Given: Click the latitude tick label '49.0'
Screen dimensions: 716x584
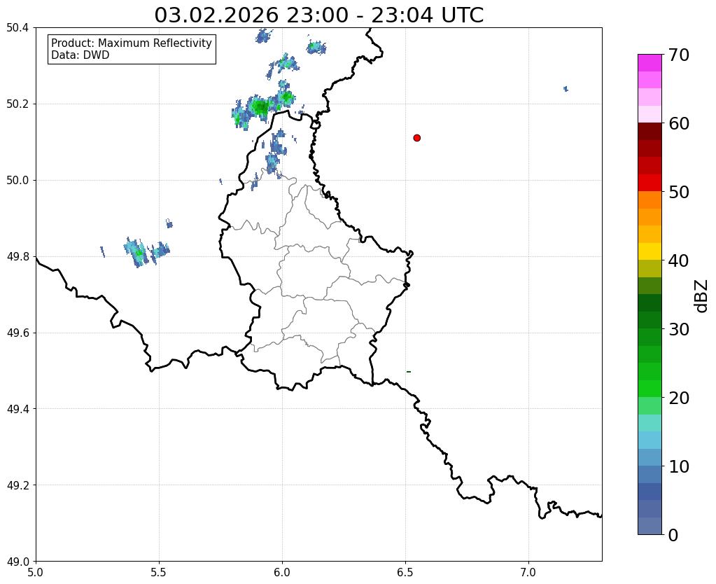Looking at the screenshot, I should [x=17, y=562].
